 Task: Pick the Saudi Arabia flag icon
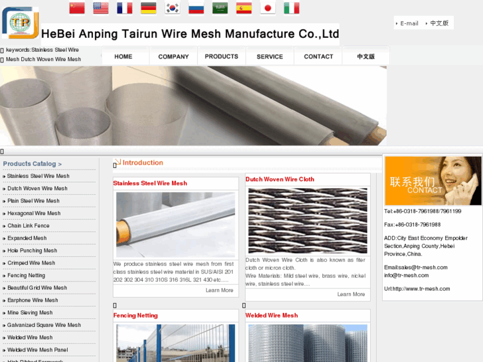220,8
